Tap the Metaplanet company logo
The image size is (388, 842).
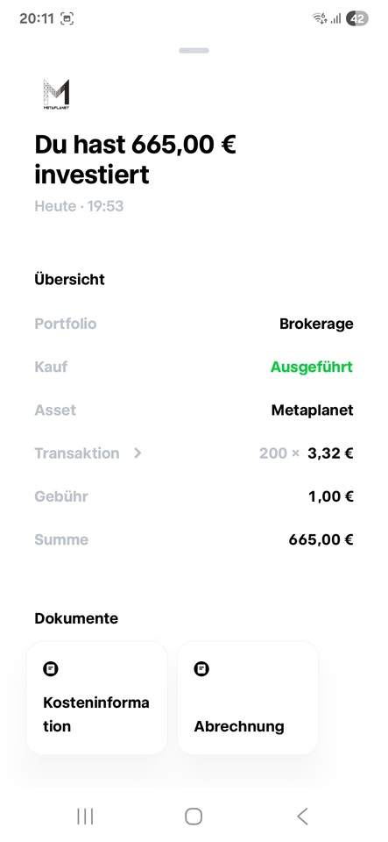pos(56,95)
